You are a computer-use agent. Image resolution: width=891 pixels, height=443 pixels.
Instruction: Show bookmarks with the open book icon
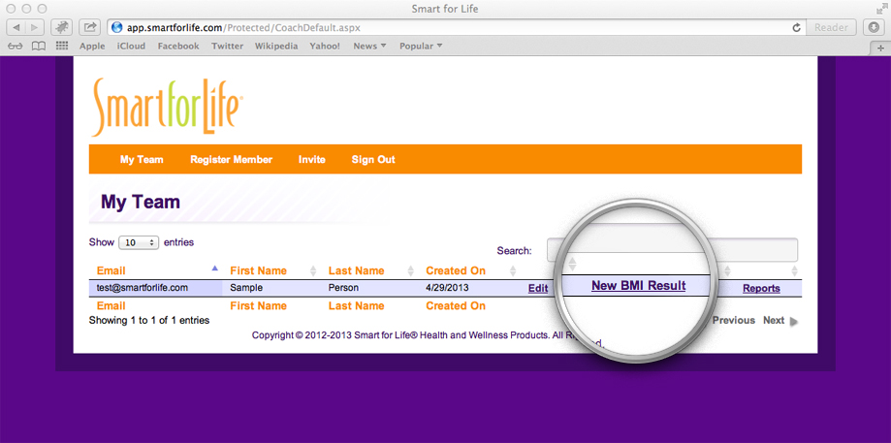click(38, 47)
